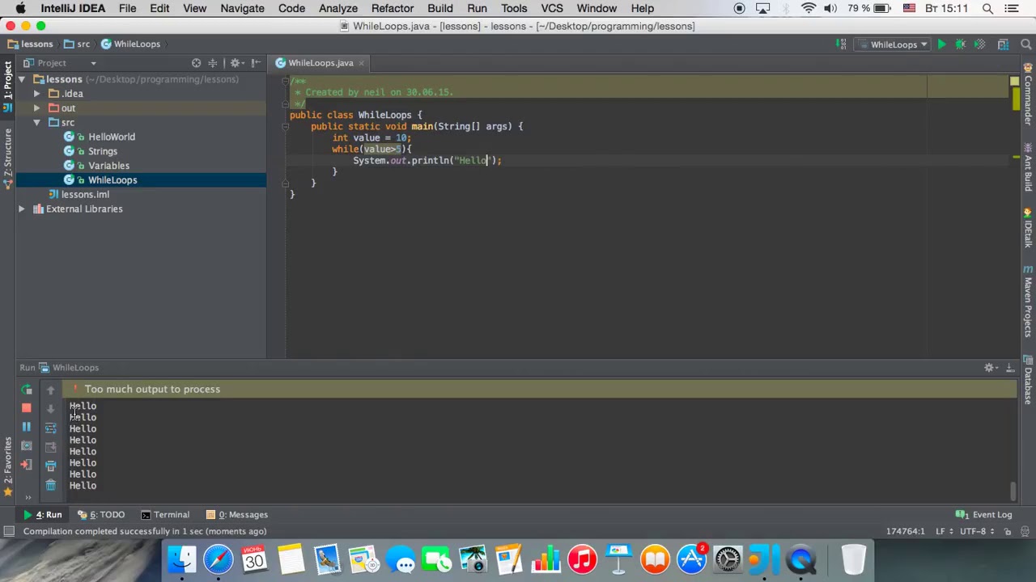Viewport: 1036px width, 582px height.
Task: Collapse the lessons root folder
Action: [22, 79]
